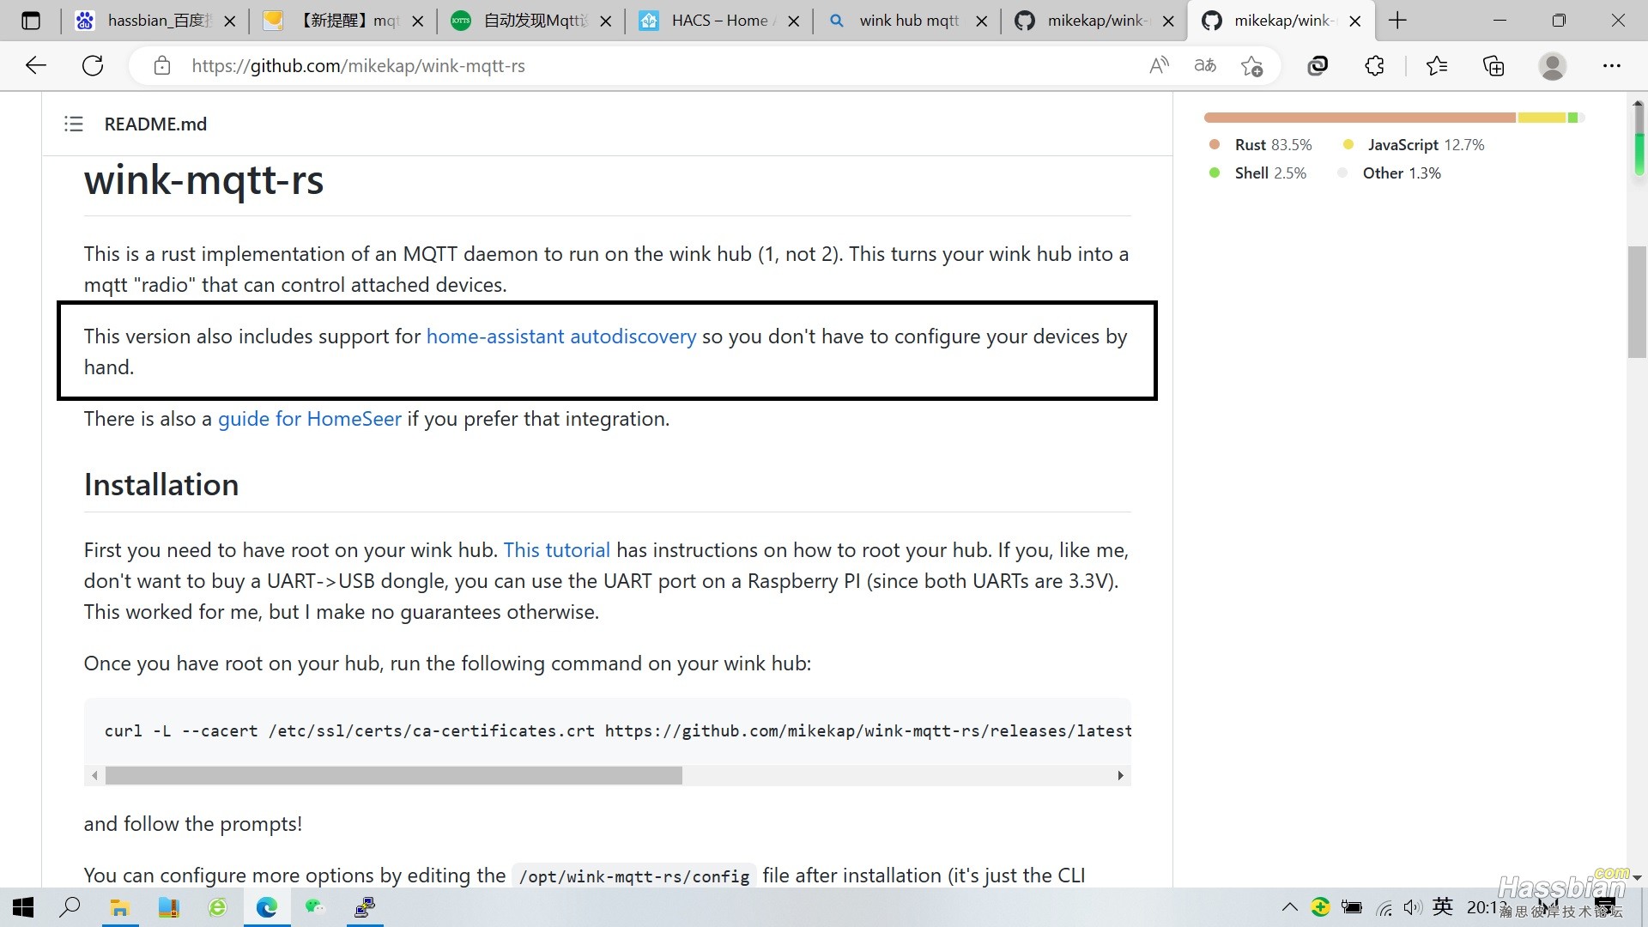This screenshot has height=927, width=1648.
Task: Open the Copilot sidebar icon
Action: coord(1318,65)
